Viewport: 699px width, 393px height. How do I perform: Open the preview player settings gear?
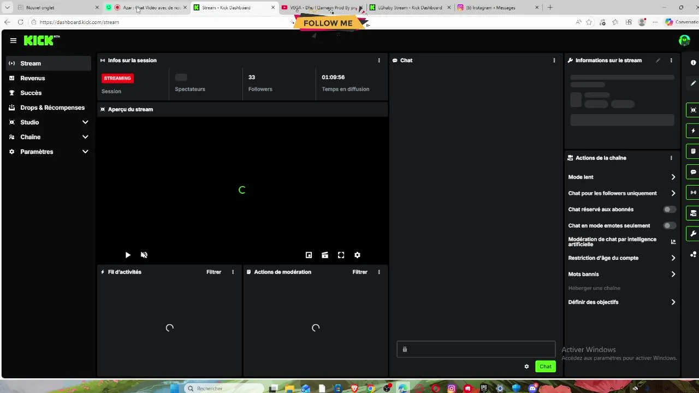357,255
